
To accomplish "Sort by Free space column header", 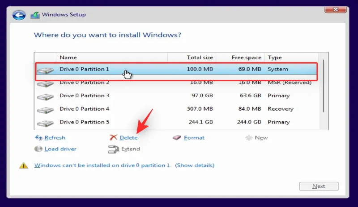I will point(240,58).
